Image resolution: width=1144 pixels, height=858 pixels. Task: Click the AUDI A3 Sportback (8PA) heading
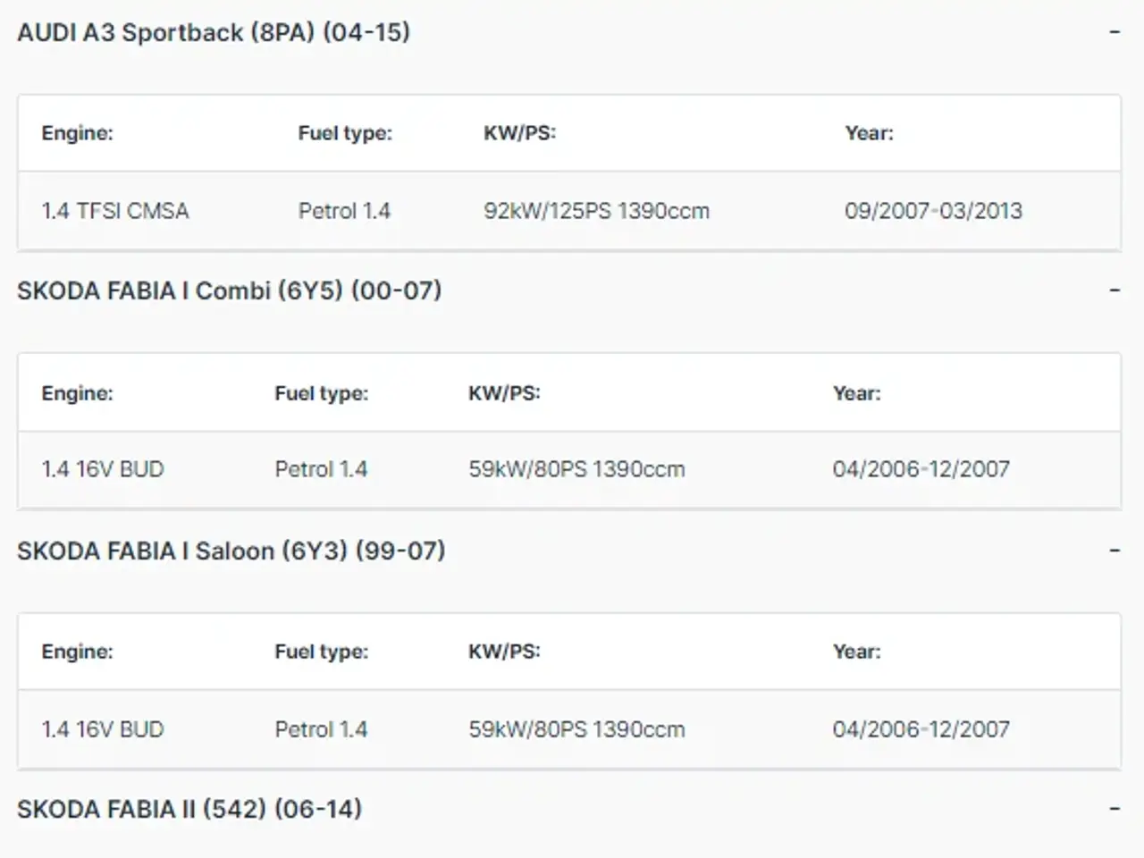point(214,32)
